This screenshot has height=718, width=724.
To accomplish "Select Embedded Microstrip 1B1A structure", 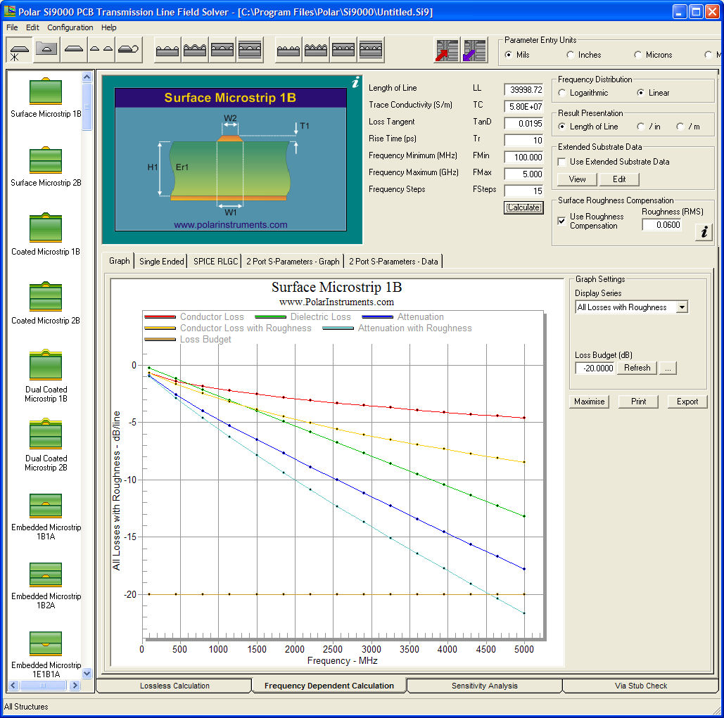I will pyautogui.click(x=46, y=516).
